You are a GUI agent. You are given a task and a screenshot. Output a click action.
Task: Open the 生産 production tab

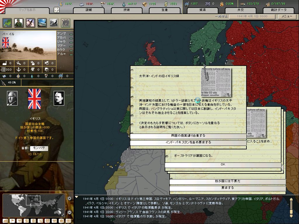pos(165,10)
